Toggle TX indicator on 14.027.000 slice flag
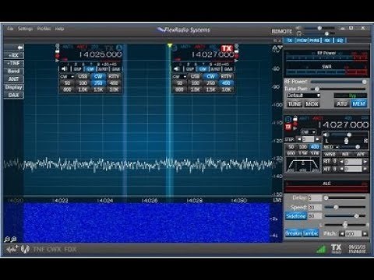Screen dimensions: 374x280 point(227,48)
